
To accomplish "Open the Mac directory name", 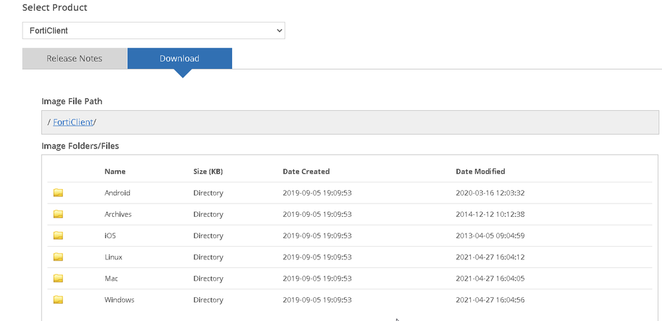I will pyautogui.click(x=111, y=279).
